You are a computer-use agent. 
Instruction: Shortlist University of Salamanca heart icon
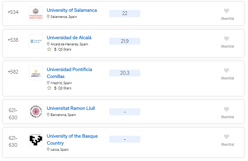pos(226,11)
